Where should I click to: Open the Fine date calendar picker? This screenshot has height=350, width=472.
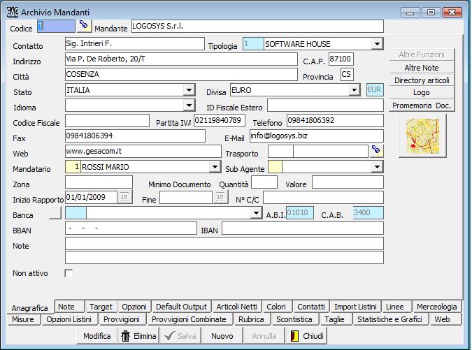pyautogui.click(x=221, y=198)
